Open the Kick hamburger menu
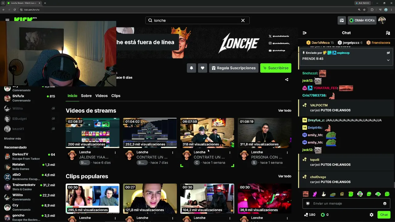 [x=7, y=19]
